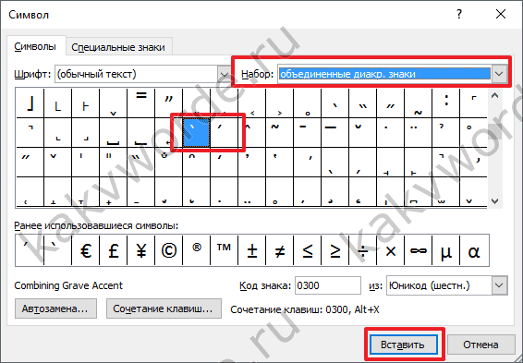Insert recent euro sign €
The height and width of the screenshot is (363, 523).
click(x=86, y=250)
